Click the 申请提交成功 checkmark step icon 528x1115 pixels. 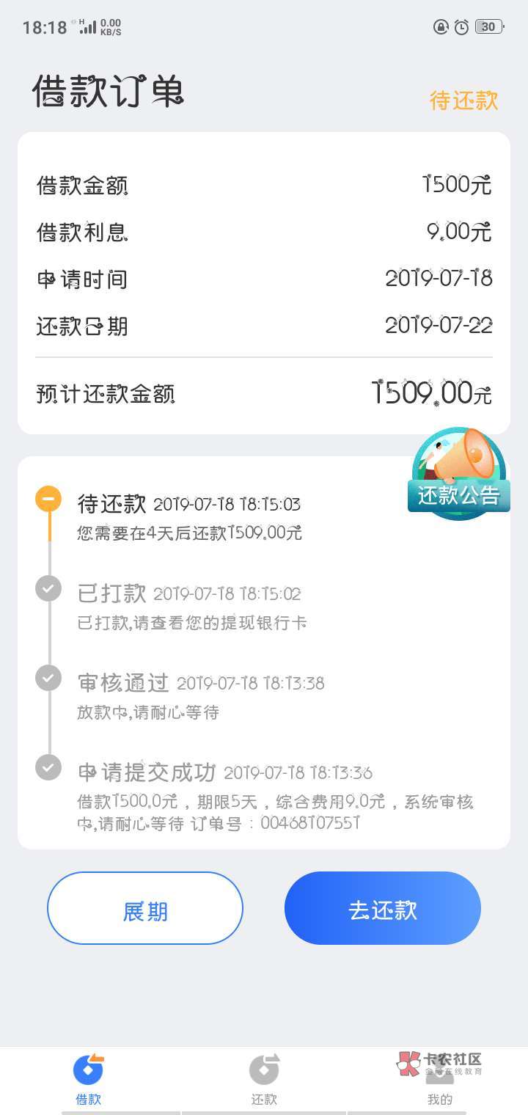[48, 767]
